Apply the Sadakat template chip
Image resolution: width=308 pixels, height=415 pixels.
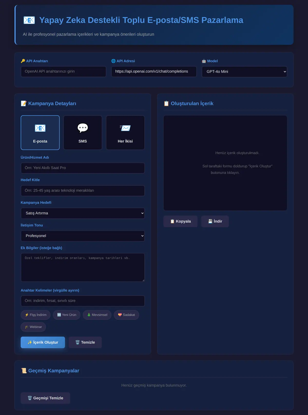[127, 315]
